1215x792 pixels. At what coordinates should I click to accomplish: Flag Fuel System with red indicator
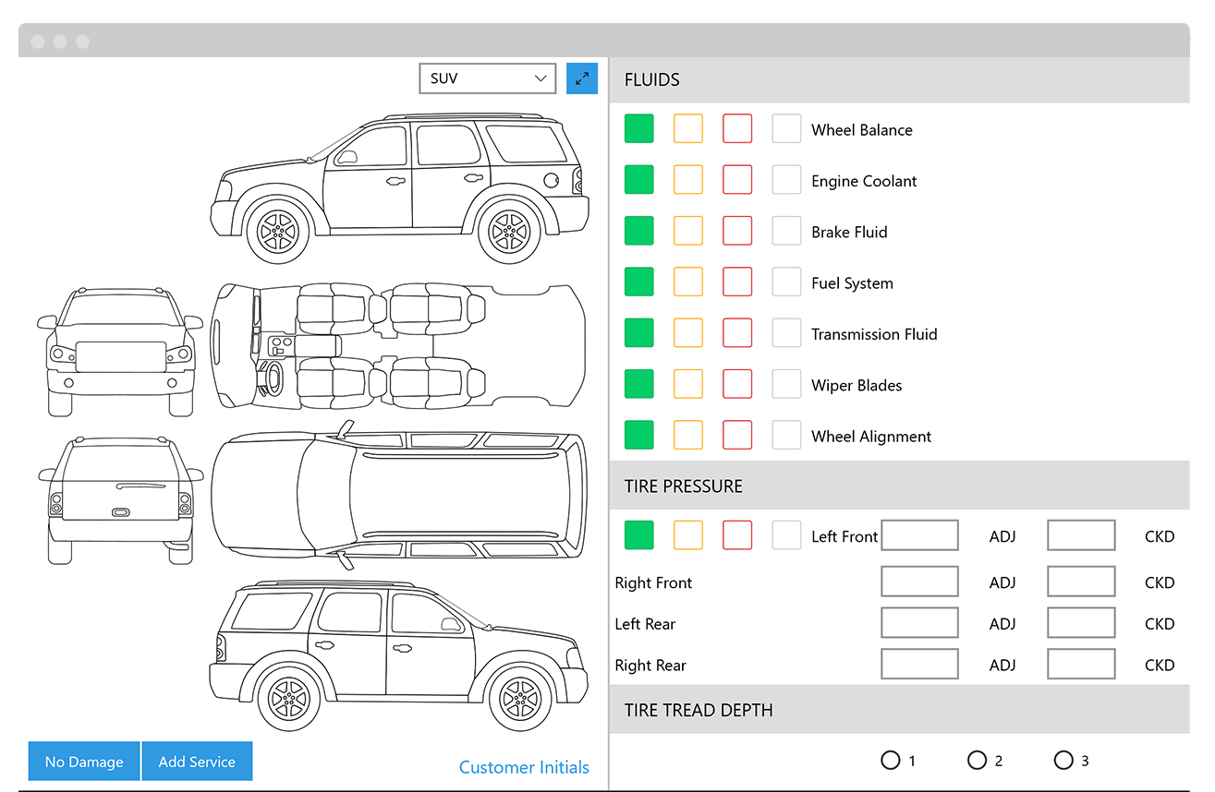(737, 282)
